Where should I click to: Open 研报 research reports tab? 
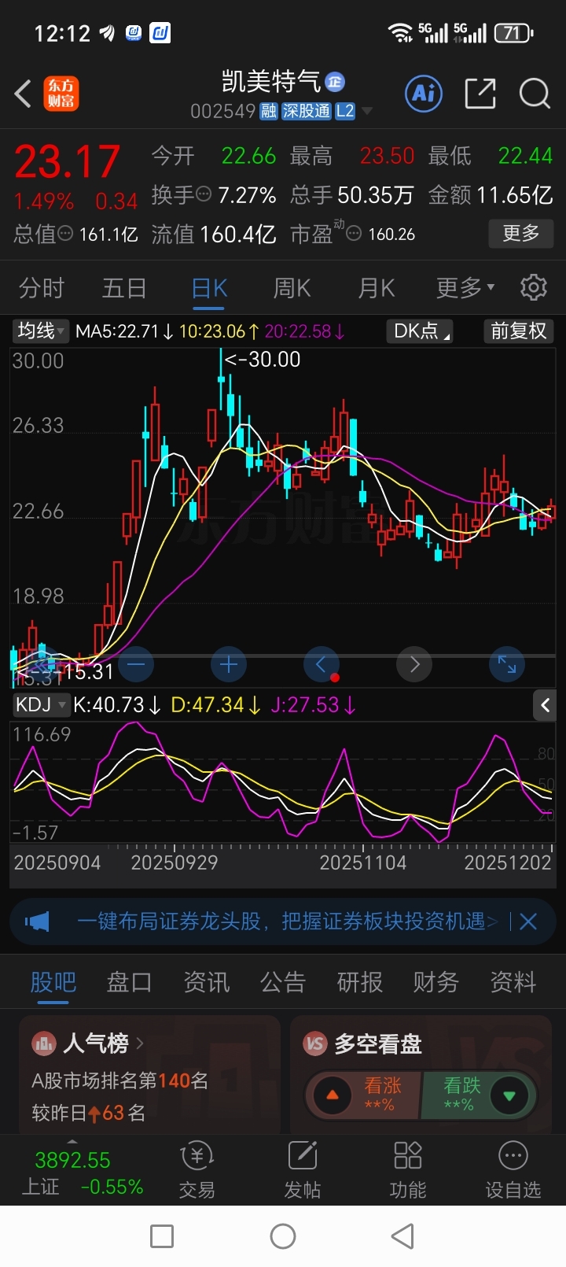359,982
